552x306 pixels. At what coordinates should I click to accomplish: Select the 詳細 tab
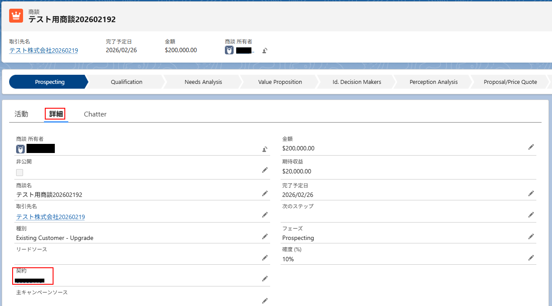coord(56,114)
